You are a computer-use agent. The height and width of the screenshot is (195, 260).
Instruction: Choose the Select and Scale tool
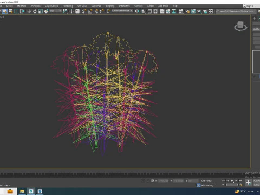[x=41, y=11]
